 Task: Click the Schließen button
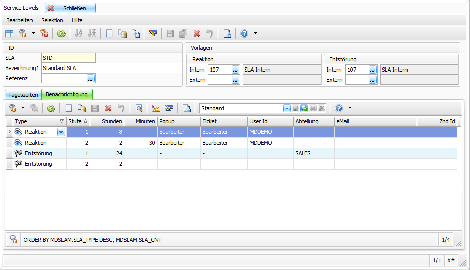tap(70, 8)
